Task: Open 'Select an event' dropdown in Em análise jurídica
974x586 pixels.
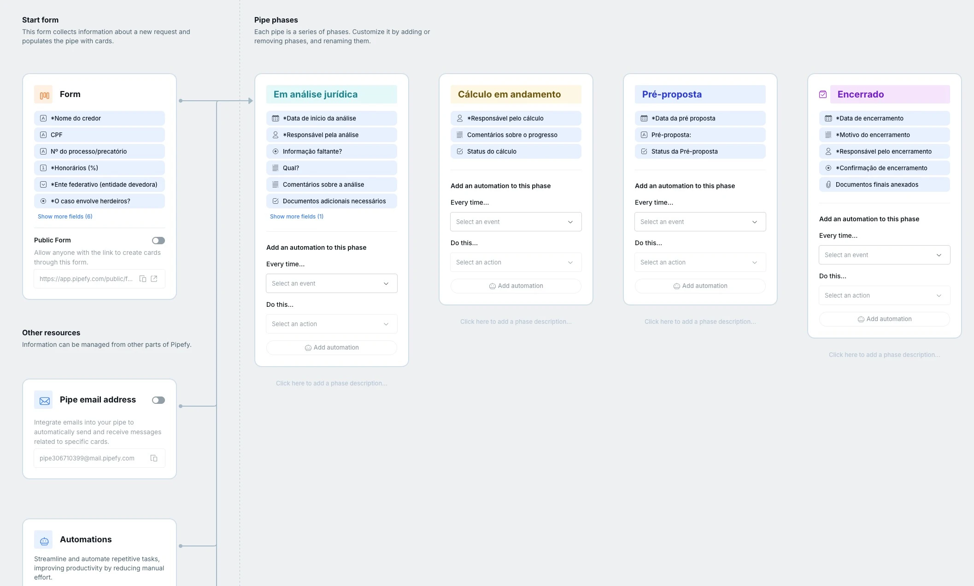Action: (331, 283)
